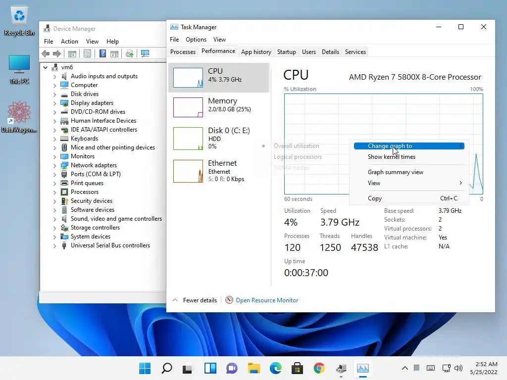Click the Task Manager taskbar icon

tap(363, 368)
